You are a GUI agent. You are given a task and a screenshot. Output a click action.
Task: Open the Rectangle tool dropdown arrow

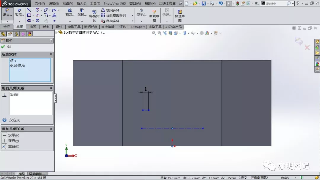click(33, 15)
